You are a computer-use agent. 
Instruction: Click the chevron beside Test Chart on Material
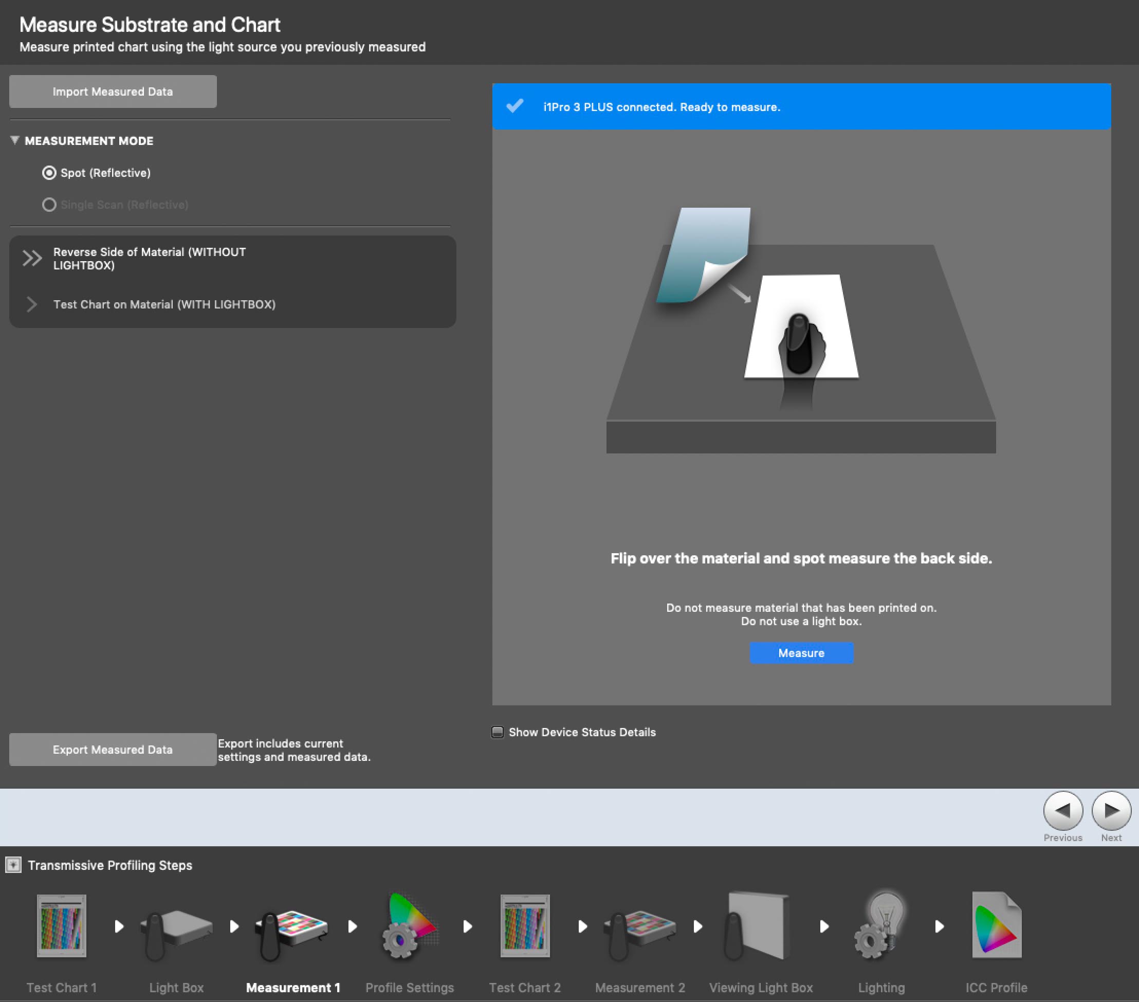click(x=32, y=304)
